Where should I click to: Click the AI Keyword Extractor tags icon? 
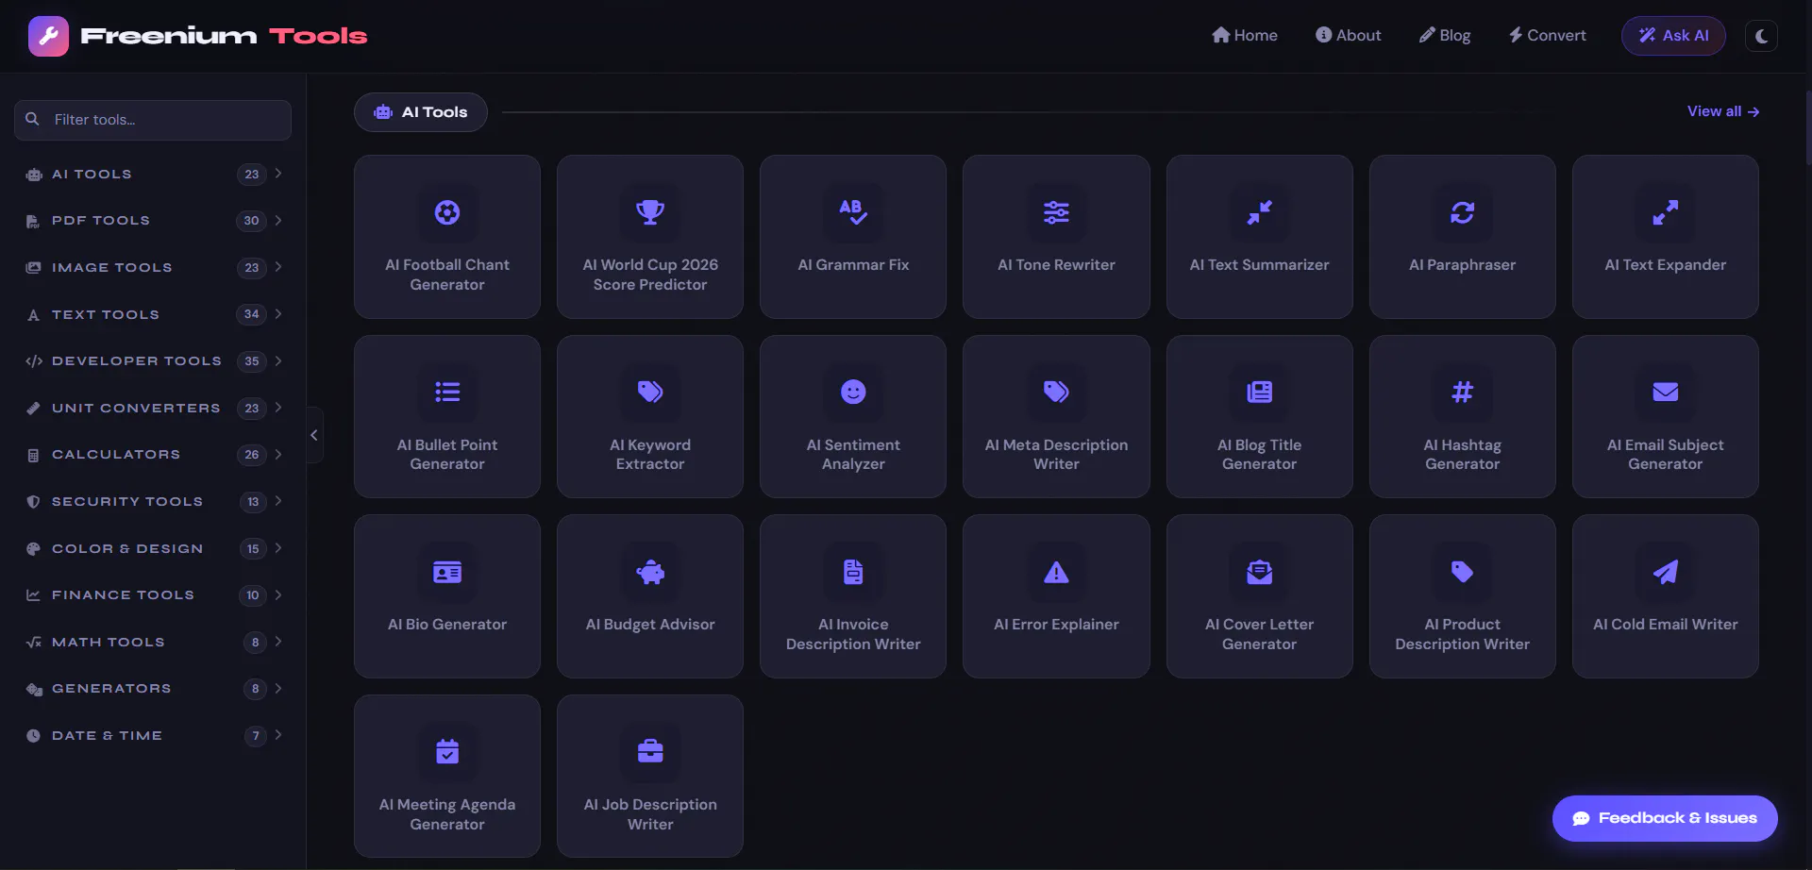tap(650, 392)
